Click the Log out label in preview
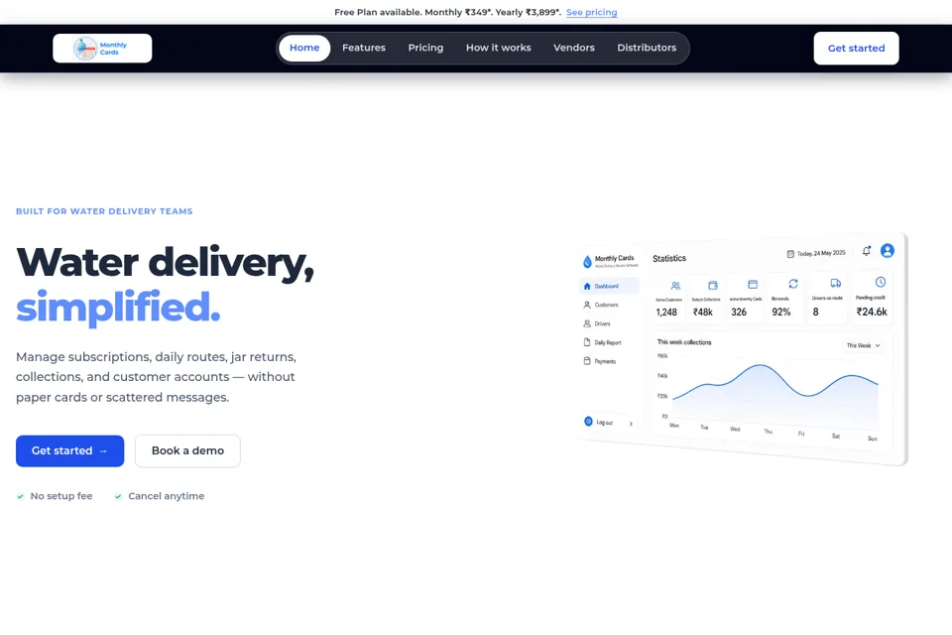Screen dimensions: 952x635 pyautogui.click(x=604, y=423)
